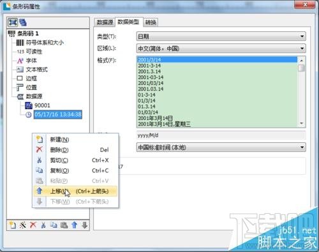Pick the 2001年3月14日,星期三 format
The image size is (319, 252).
(x=217, y=124)
